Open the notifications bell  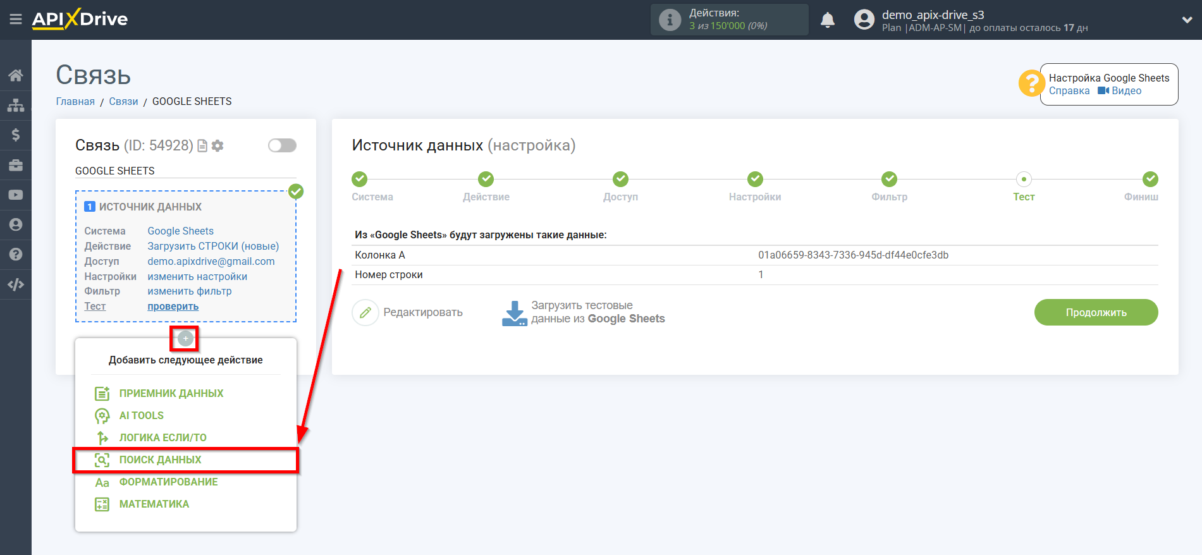click(x=828, y=20)
